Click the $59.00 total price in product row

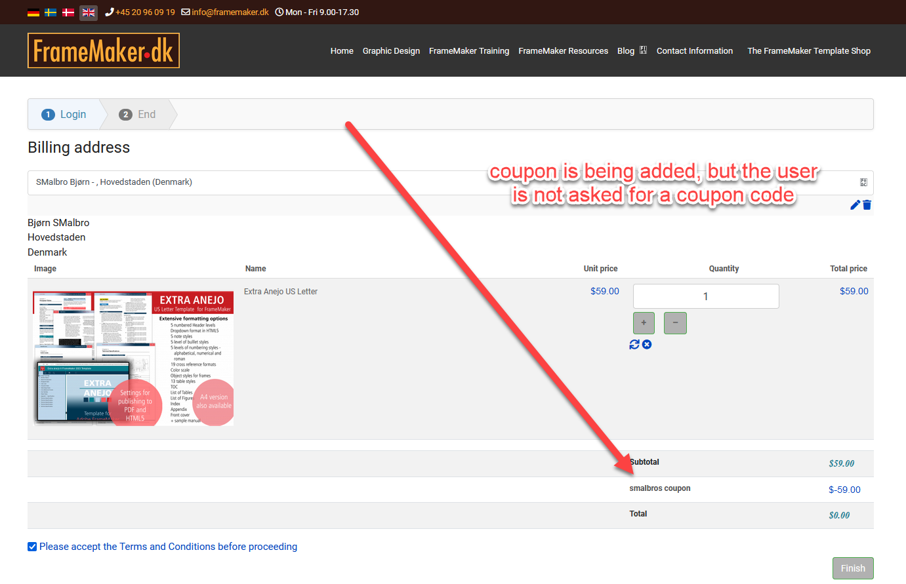[x=854, y=291]
